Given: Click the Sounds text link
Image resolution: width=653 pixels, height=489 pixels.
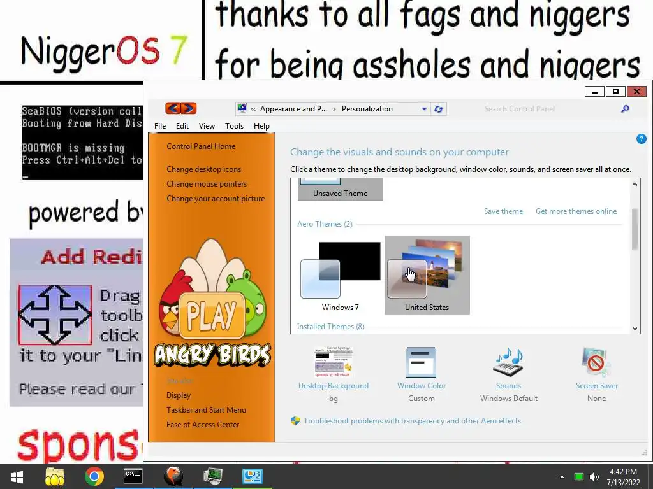Looking at the screenshot, I should (x=508, y=386).
